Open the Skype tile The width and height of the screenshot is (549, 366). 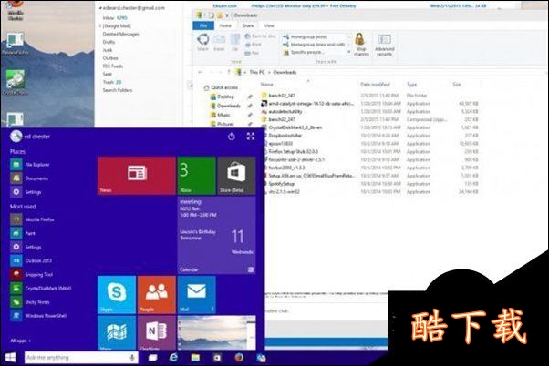pos(117,295)
